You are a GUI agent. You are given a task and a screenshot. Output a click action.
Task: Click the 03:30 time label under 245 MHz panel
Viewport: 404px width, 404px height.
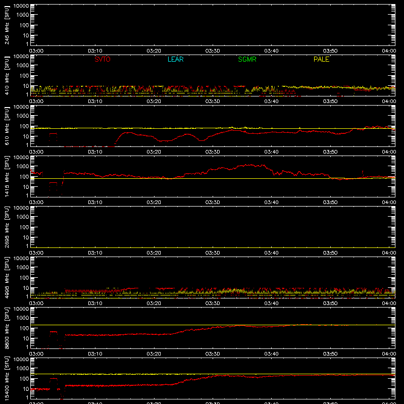tap(213, 51)
